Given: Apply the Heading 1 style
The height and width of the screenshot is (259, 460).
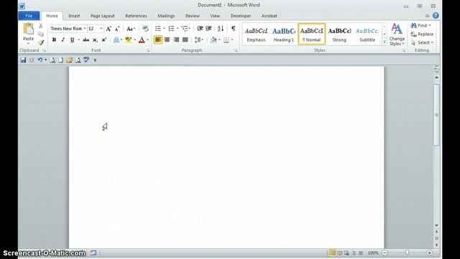Looking at the screenshot, I should tap(284, 35).
